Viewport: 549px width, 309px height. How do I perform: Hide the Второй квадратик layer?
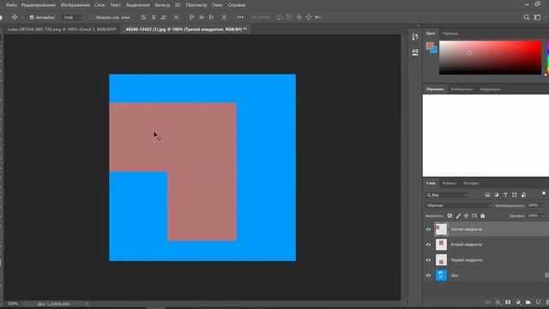point(428,245)
